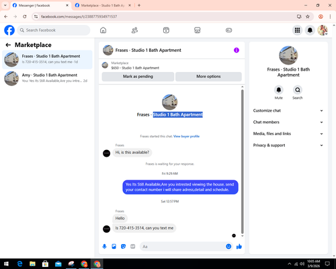Open File Explorer from the taskbar
The width and height of the screenshot is (336, 269).
click(x=32, y=264)
